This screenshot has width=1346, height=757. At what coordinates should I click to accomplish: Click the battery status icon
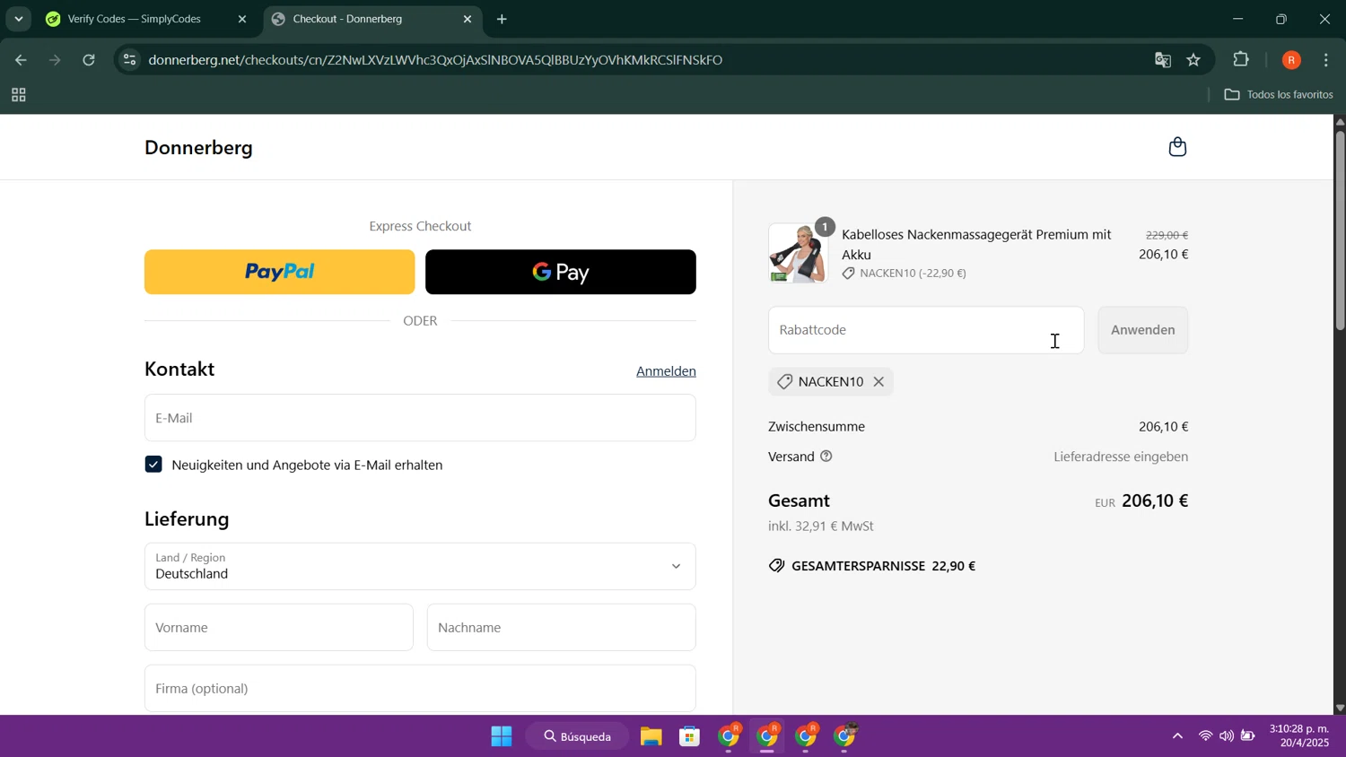(1248, 736)
